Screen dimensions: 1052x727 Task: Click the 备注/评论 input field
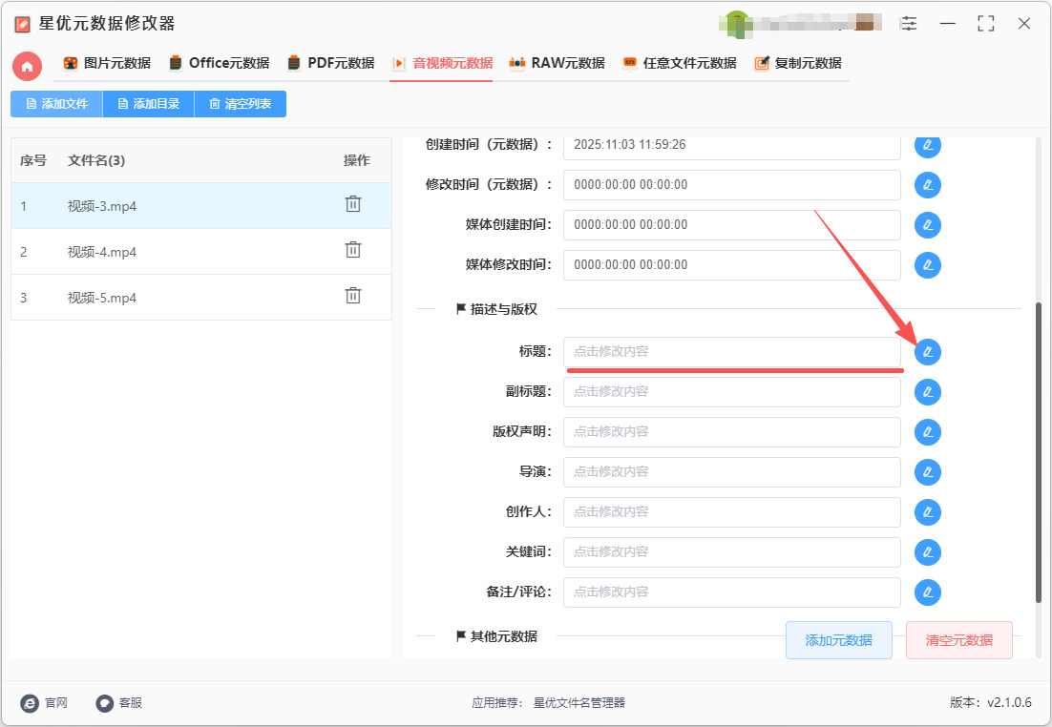click(732, 592)
